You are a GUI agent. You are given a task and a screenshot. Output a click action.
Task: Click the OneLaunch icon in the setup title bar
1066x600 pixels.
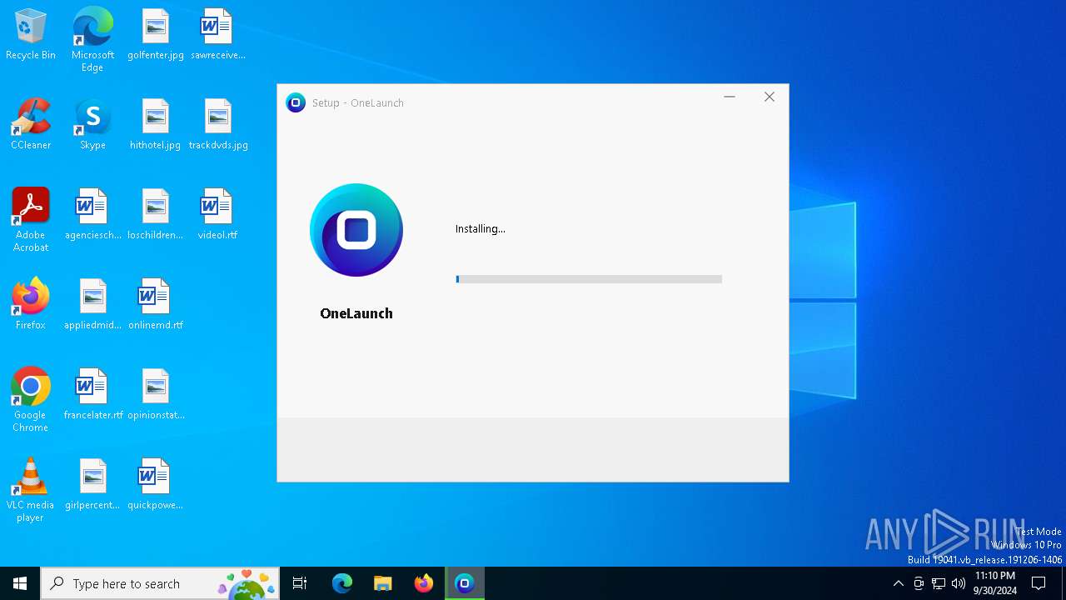click(x=296, y=102)
